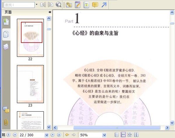This screenshot has height=138, width=175.
Task: Click the 50% zoom field
Action: (91, 135)
